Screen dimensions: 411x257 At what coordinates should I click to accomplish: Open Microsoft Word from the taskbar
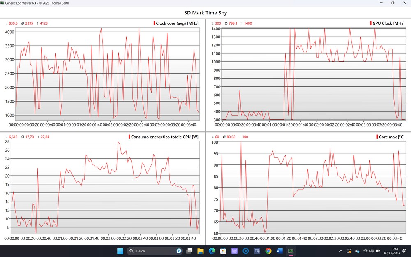tap(279, 251)
